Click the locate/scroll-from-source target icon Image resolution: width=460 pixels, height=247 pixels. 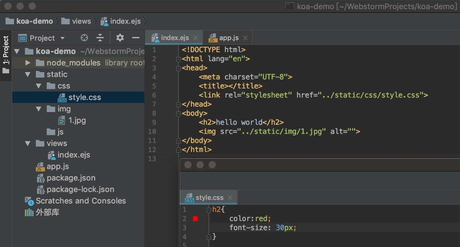tap(84, 38)
